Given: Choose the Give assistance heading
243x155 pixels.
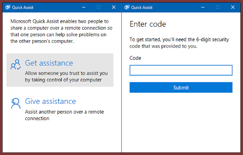Looking at the screenshot, I should 50,101.
